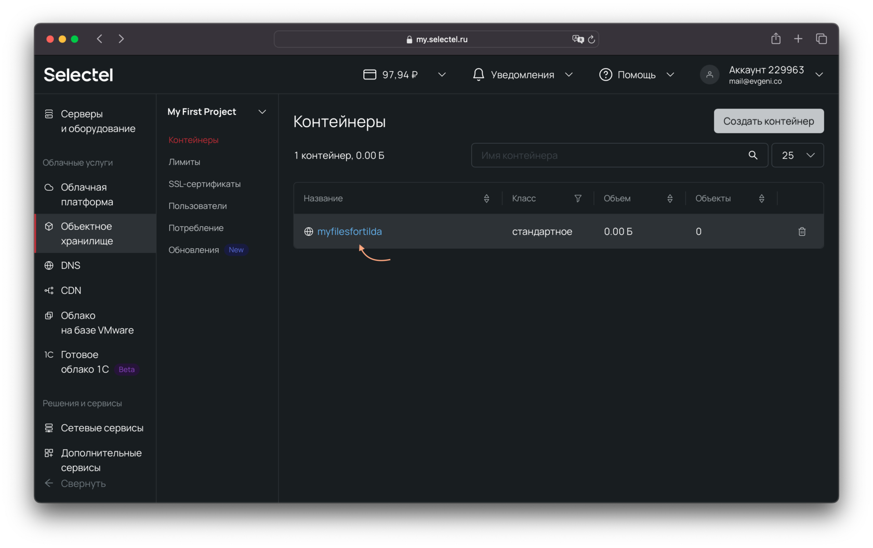The height and width of the screenshot is (548, 873).
Task: Expand the My First Project dropdown
Action: 262,112
